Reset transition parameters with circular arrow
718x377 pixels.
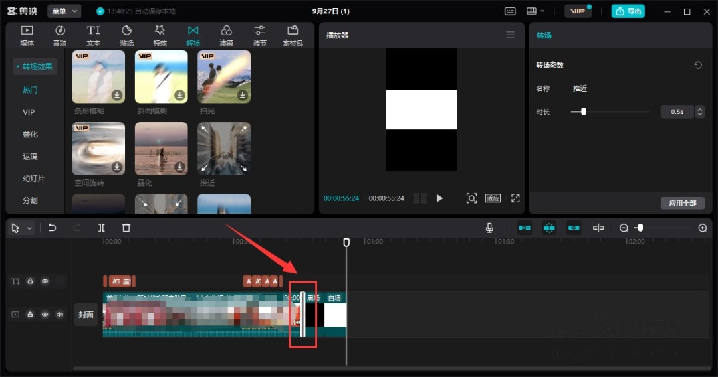pyautogui.click(x=698, y=65)
